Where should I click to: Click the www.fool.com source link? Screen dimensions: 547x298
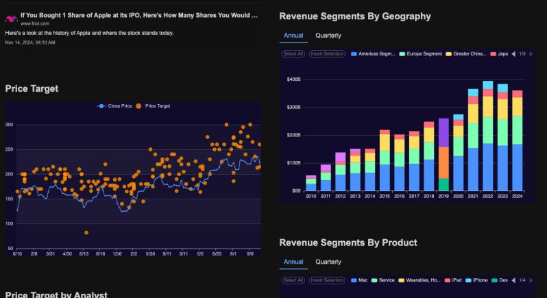click(x=34, y=23)
